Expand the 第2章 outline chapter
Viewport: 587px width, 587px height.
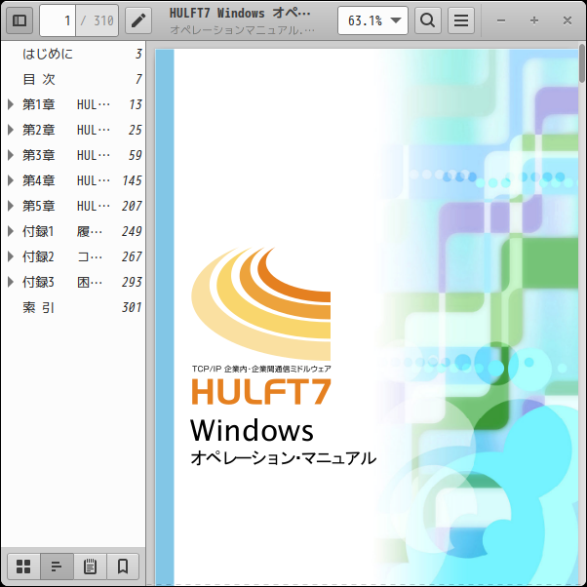[x=11, y=130]
